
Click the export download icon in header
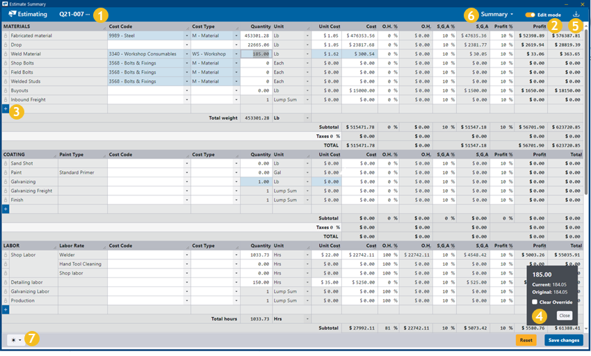click(x=576, y=14)
